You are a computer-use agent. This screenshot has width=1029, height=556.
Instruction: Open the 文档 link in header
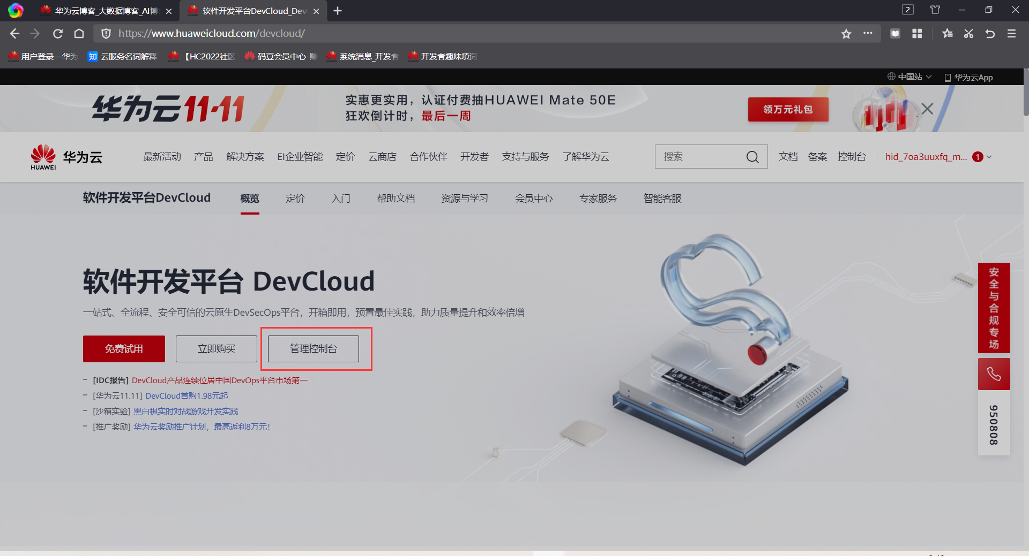(x=788, y=157)
